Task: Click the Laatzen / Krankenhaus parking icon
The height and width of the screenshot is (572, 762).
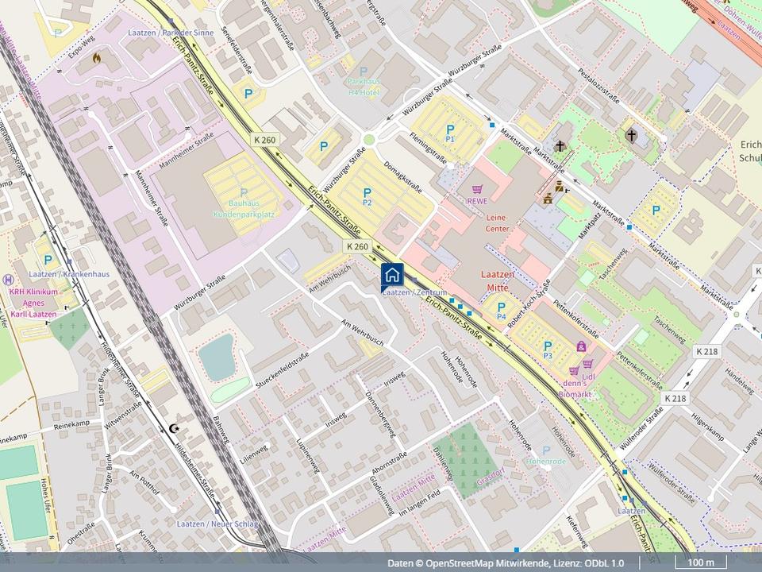Action: 48,260
